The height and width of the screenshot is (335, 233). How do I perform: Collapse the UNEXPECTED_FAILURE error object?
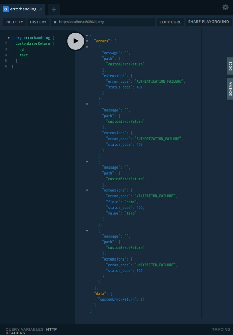[87, 231]
